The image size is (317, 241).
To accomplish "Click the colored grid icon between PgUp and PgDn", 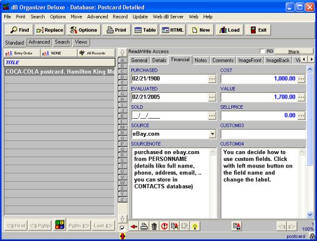I will pyautogui.click(x=59, y=225).
